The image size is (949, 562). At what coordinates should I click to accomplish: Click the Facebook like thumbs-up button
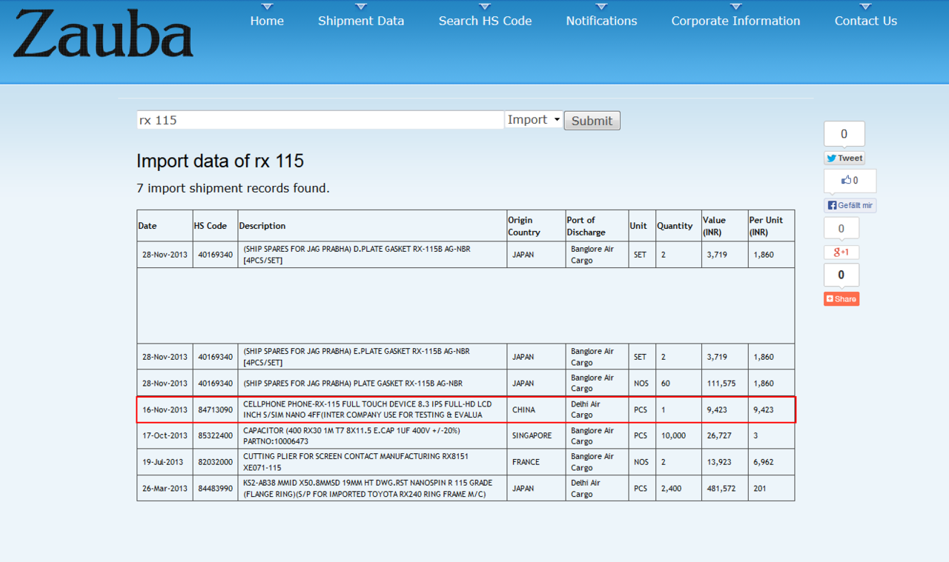[850, 180]
